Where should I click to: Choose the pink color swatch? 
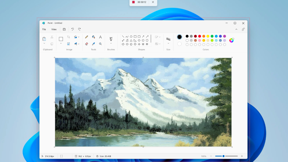[200, 40]
